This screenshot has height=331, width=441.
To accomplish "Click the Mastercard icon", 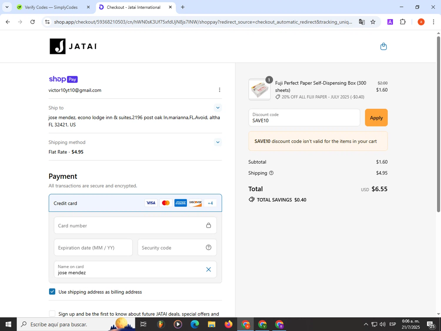I will 166,203.
